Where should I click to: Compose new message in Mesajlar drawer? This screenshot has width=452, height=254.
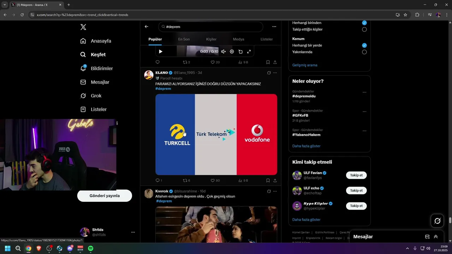point(427,237)
